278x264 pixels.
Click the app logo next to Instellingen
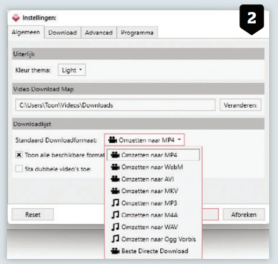point(16,18)
